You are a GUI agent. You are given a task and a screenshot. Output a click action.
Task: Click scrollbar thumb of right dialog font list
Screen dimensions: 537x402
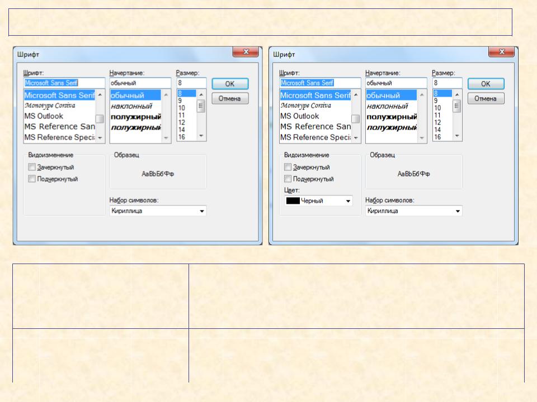[x=356, y=118]
